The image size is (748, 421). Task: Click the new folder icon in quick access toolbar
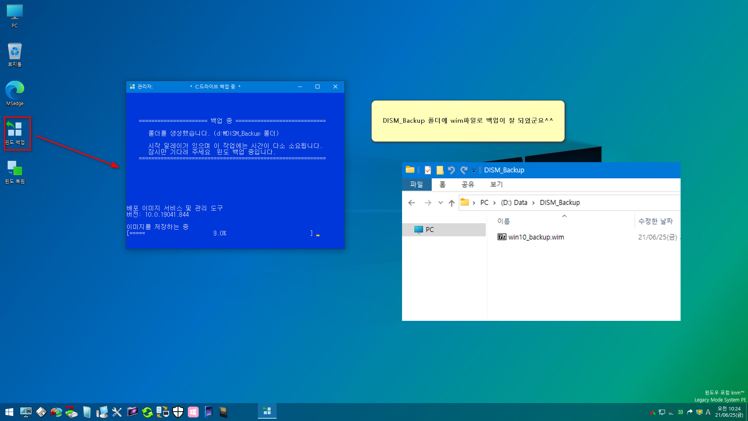click(x=440, y=170)
